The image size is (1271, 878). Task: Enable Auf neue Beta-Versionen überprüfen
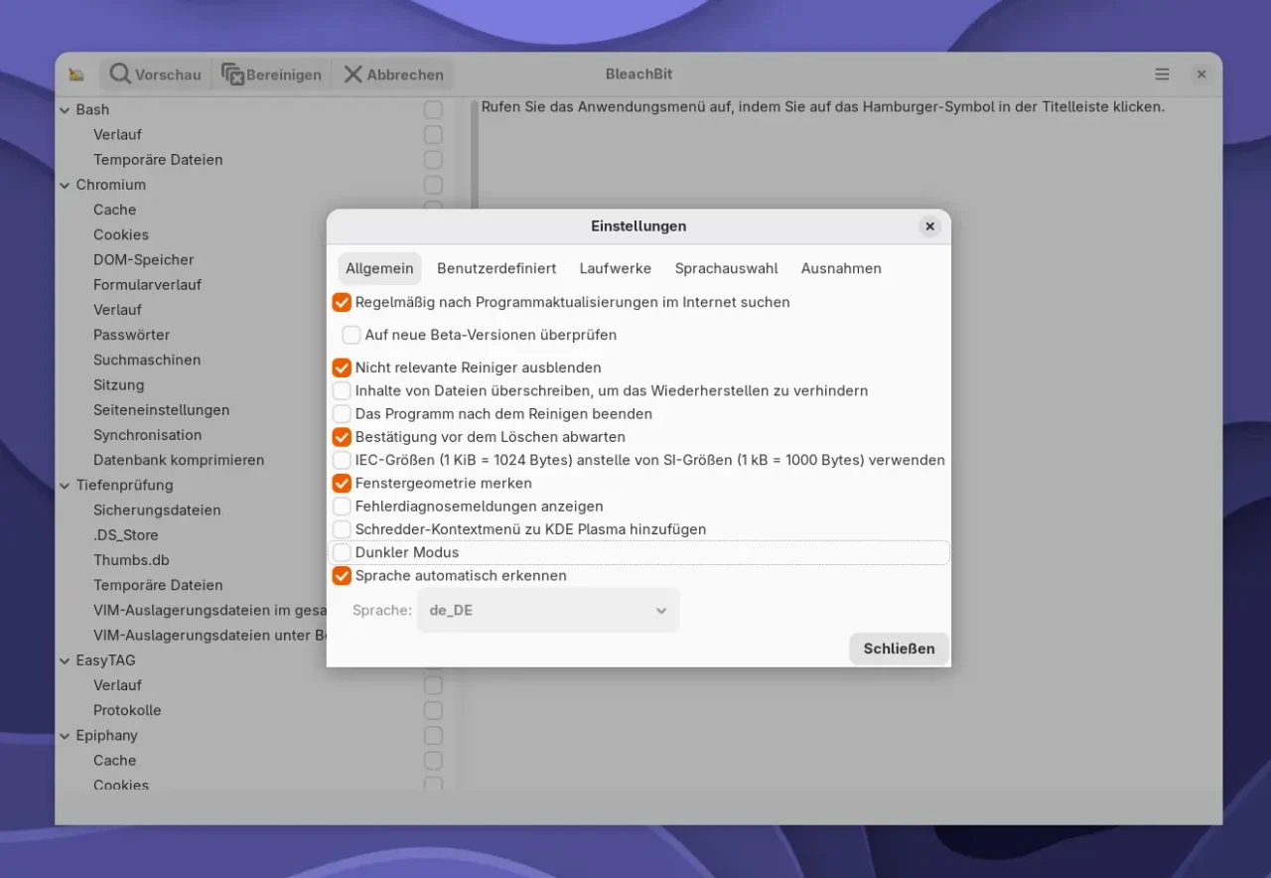click(x=352, y=335)
